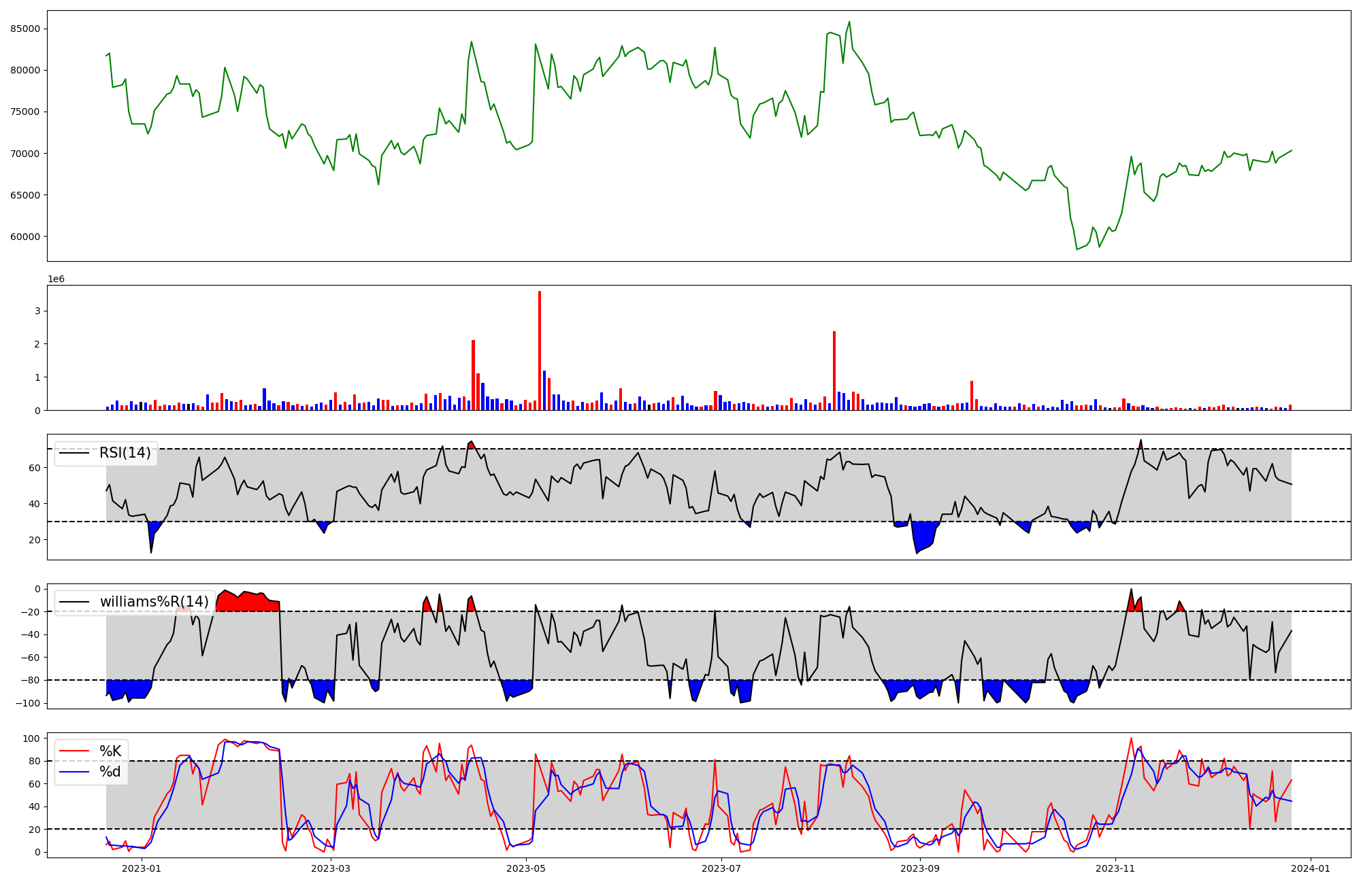The image size is (1361, 884).
Task: Click the -100 tick on the Williams %R axis
Action: (x=29, y=703)
